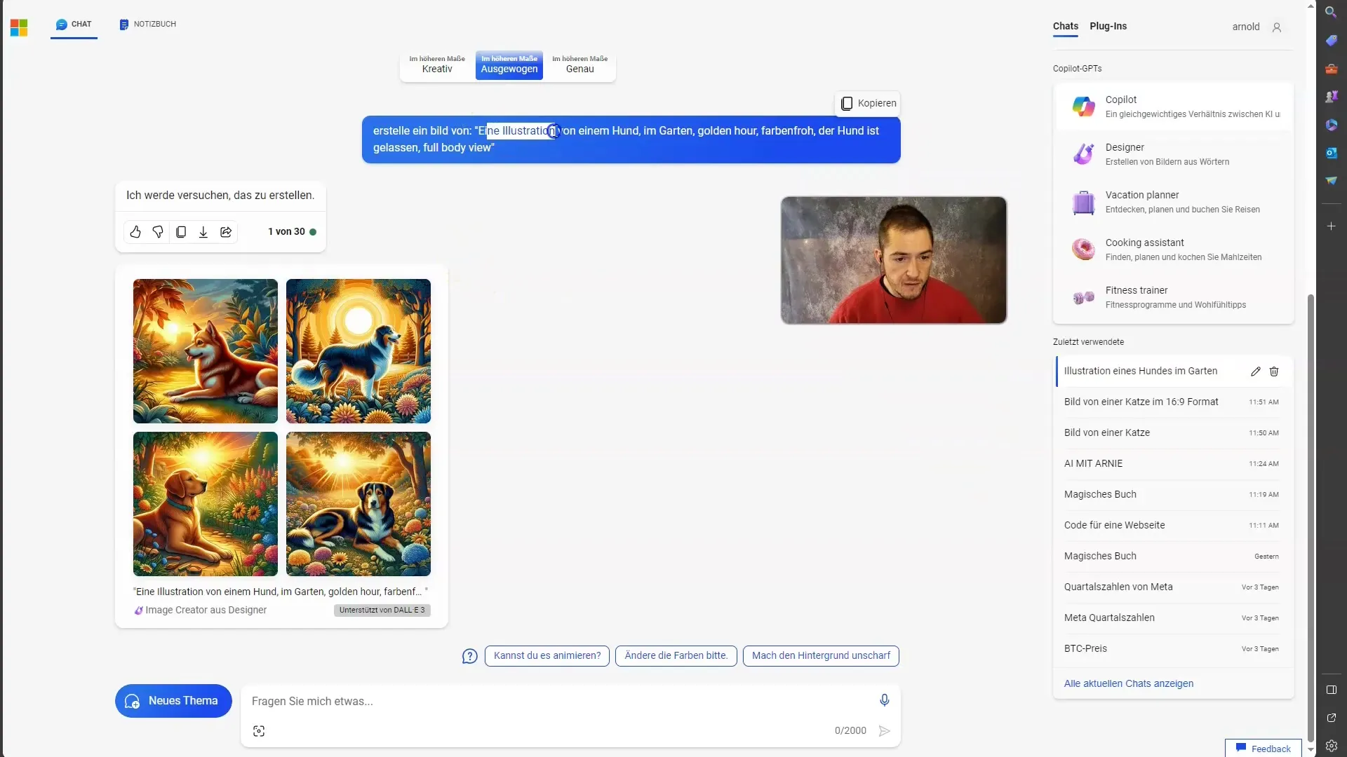
Task: Expand the Plug-Ins tab in sidebar
Action: click(x=1109, y=26)
